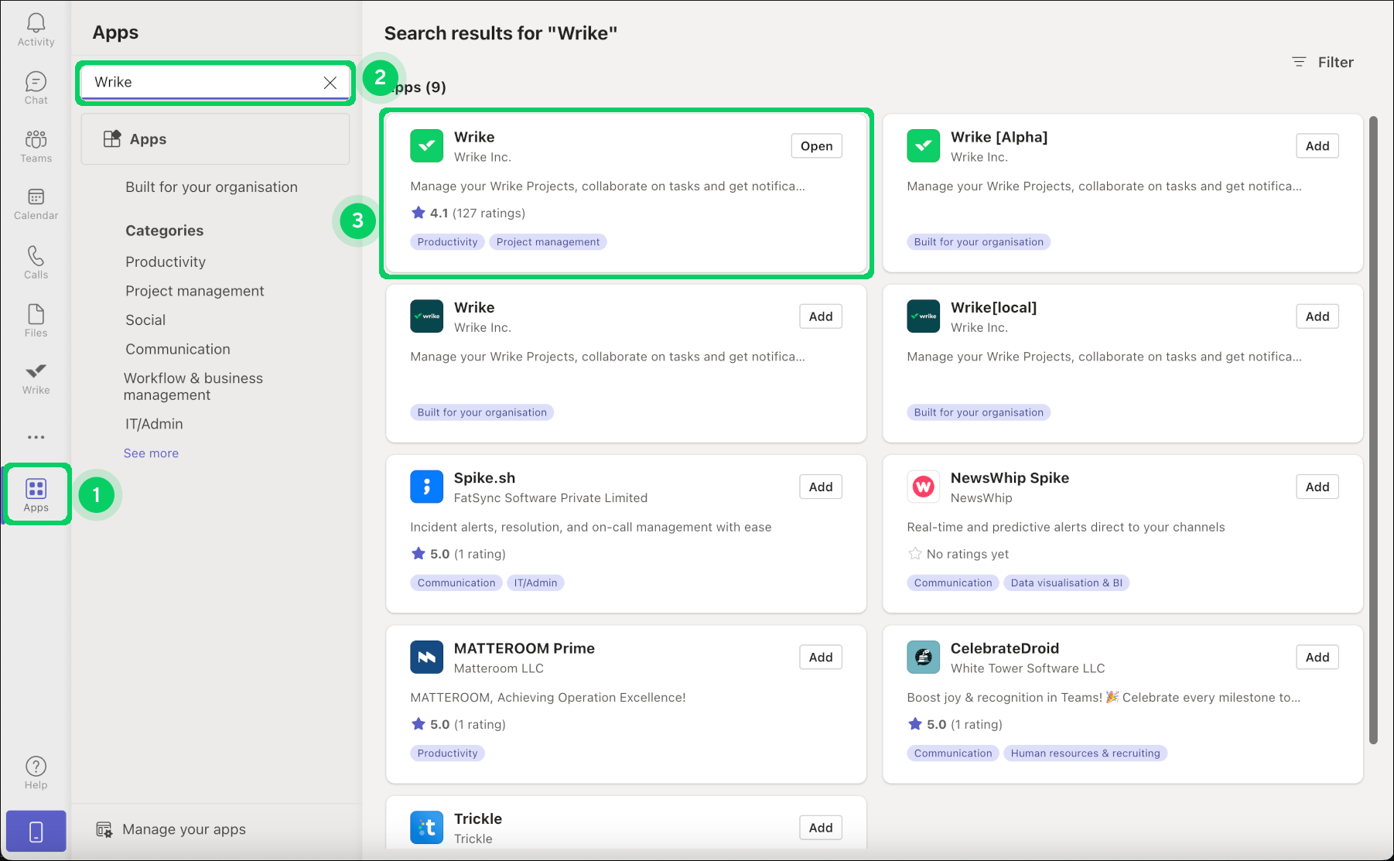Click Open on the Wrike app
Viewport: 1394px width, 861px height.
tap(816, 146)
